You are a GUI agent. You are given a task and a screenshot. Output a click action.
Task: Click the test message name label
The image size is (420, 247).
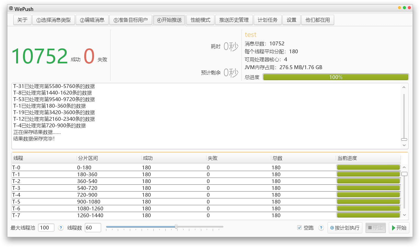(250, 35)
